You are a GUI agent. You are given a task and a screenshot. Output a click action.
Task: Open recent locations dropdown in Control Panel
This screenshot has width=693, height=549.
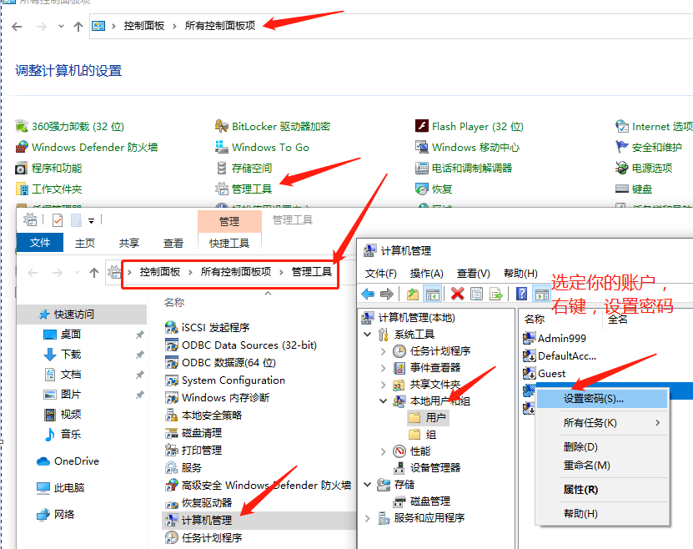pyautogui.click(x=61, y=27)
